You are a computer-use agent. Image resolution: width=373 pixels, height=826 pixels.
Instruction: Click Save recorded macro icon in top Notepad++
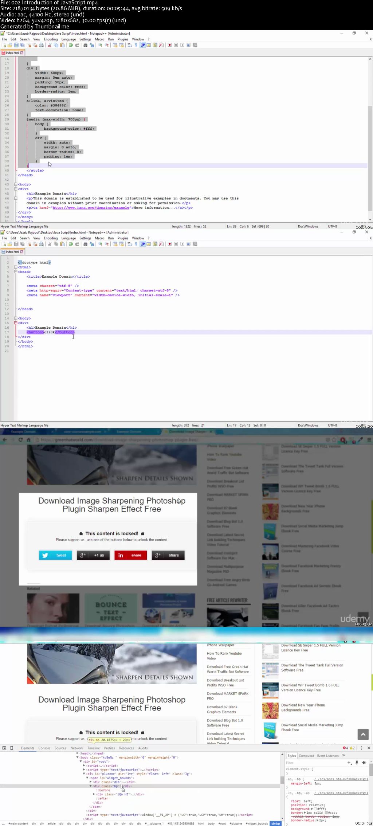(x=195, y=45)
